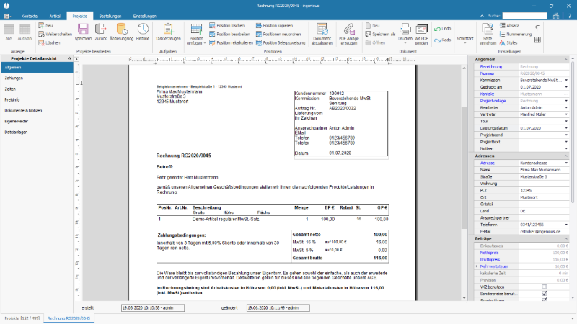Screen dimensions: 577x324
Task: Collapse the Projekte Detailansicht sidebar
Action: pyautogui.click(x=69, y=58)
